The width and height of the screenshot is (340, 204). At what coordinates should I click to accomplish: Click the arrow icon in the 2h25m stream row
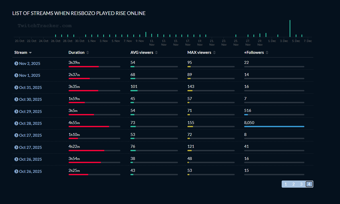click(16, 171)
